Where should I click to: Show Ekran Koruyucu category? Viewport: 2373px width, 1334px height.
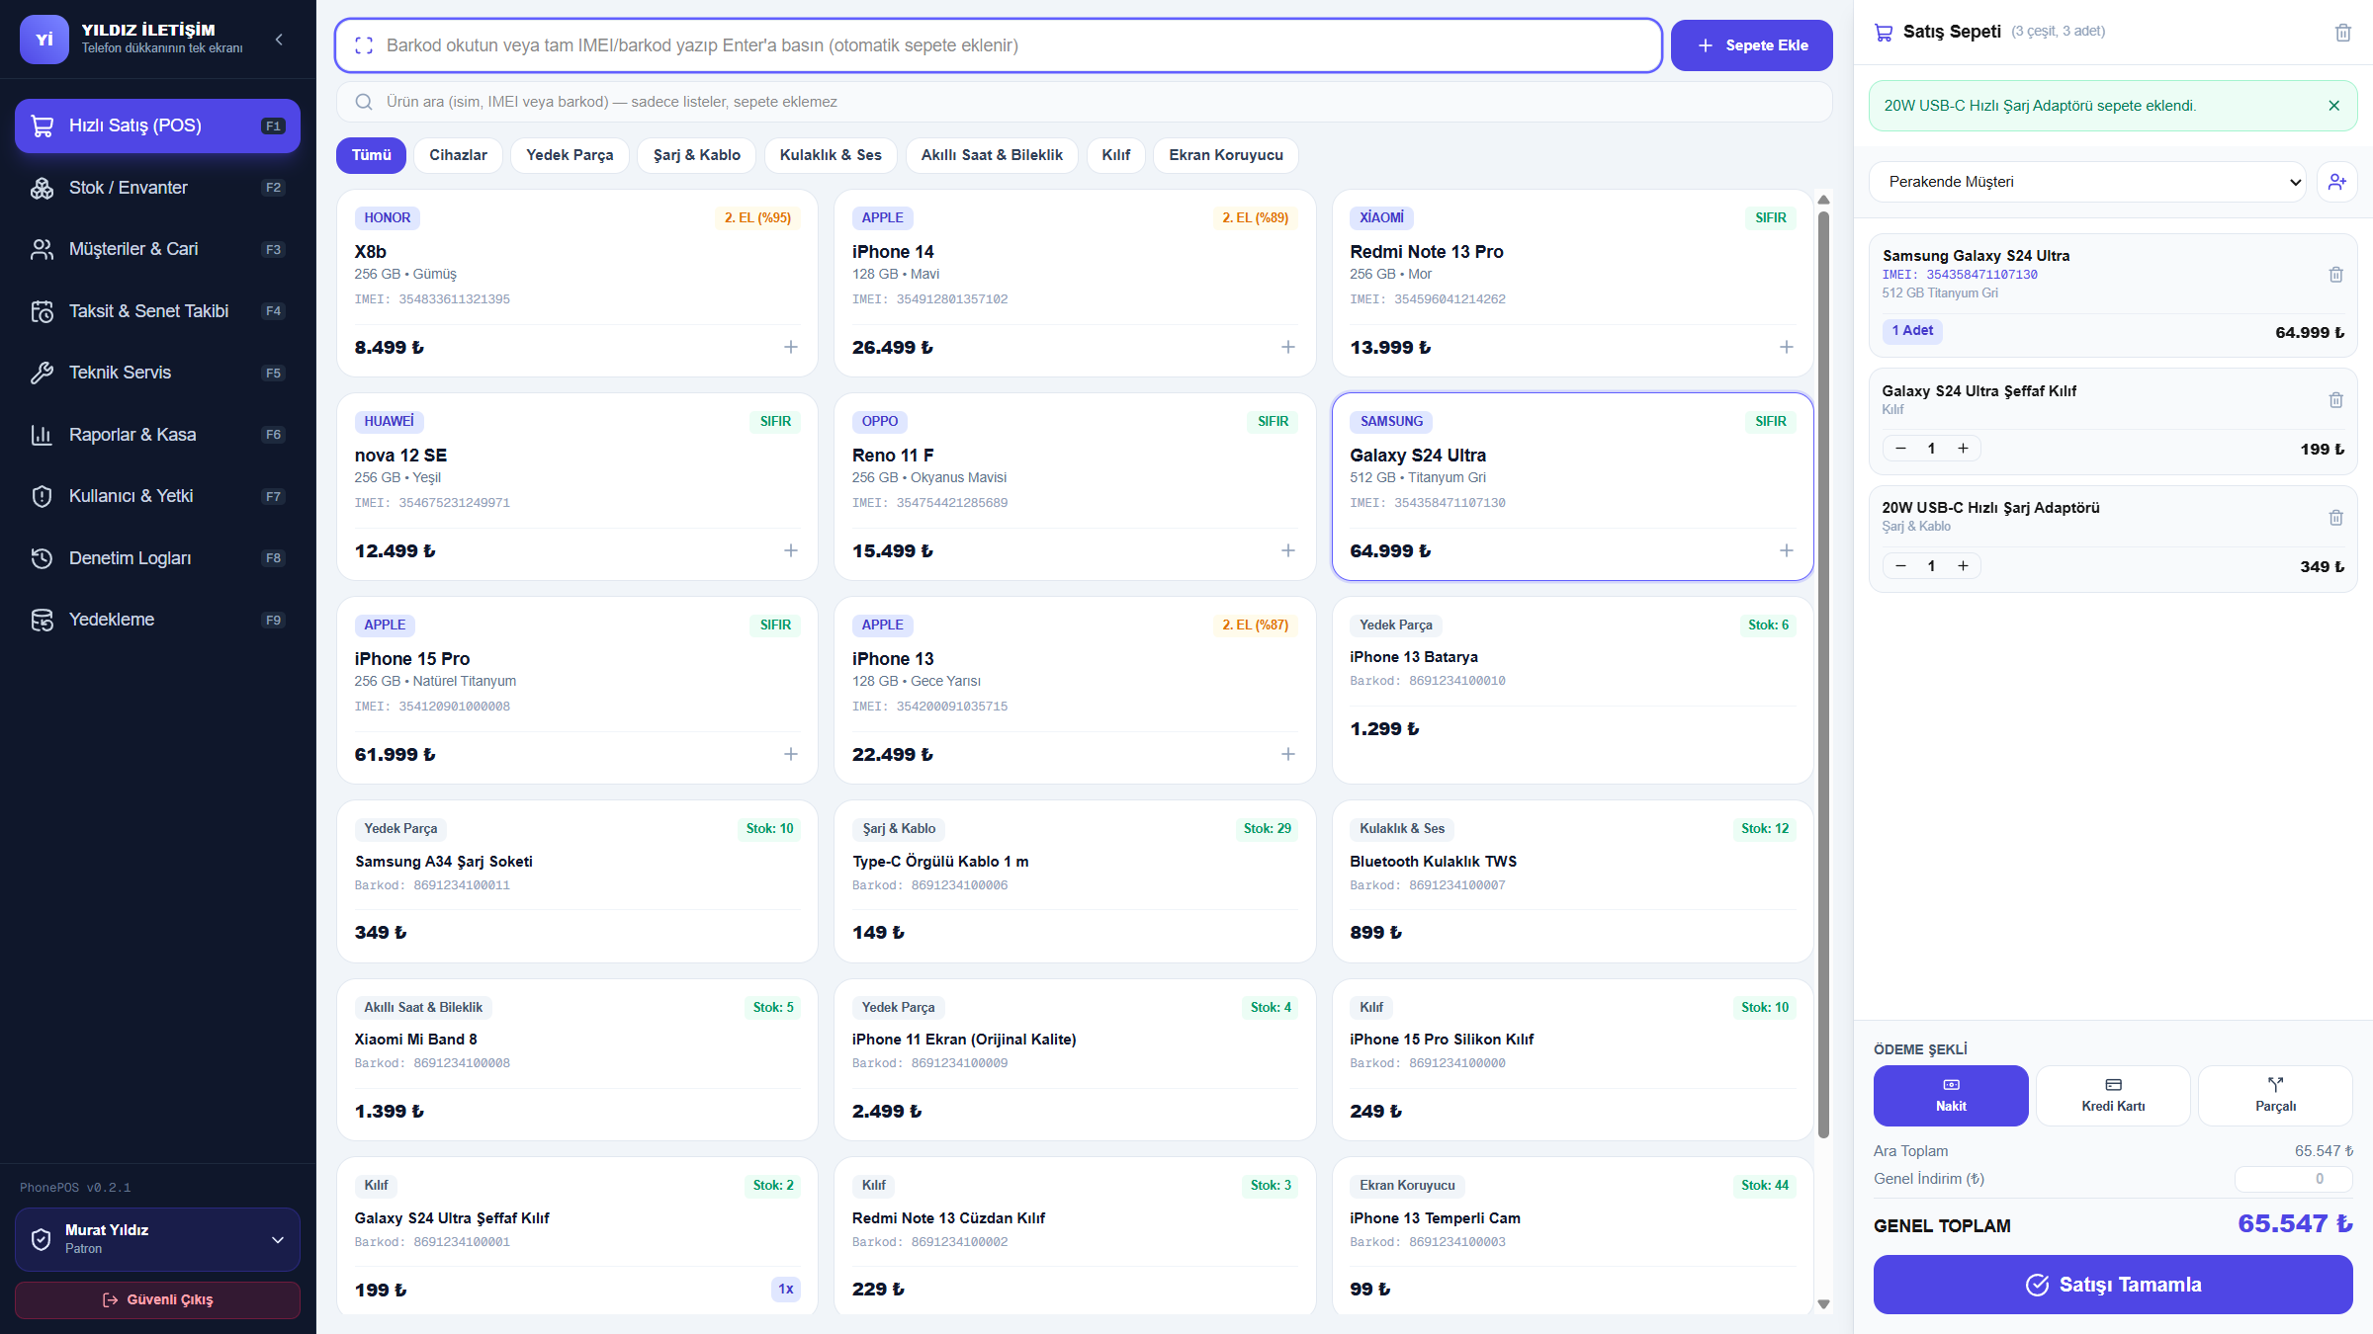(x=1226, y=155)
